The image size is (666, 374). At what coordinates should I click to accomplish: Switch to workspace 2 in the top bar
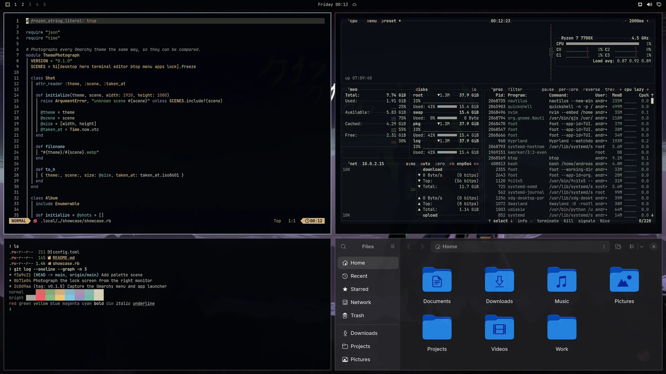(23, 5)
